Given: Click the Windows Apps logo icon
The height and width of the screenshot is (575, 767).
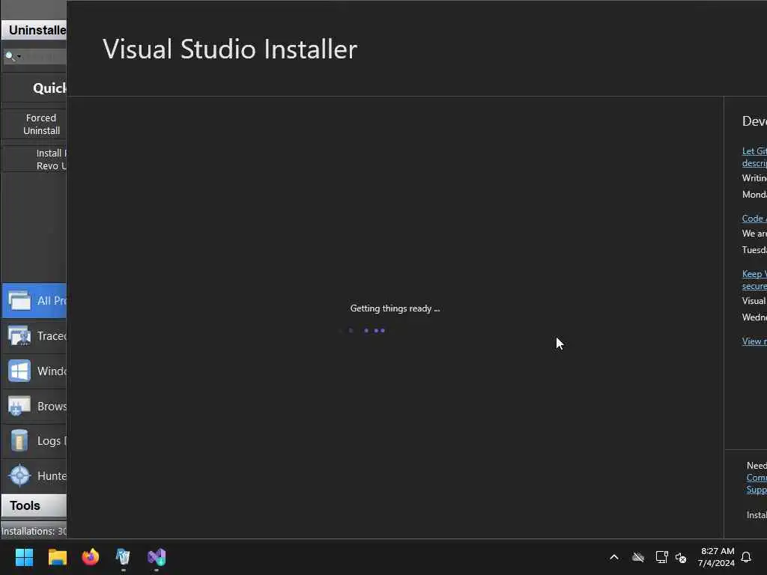Looking at the screenshot, I should (x=19, y=371).
